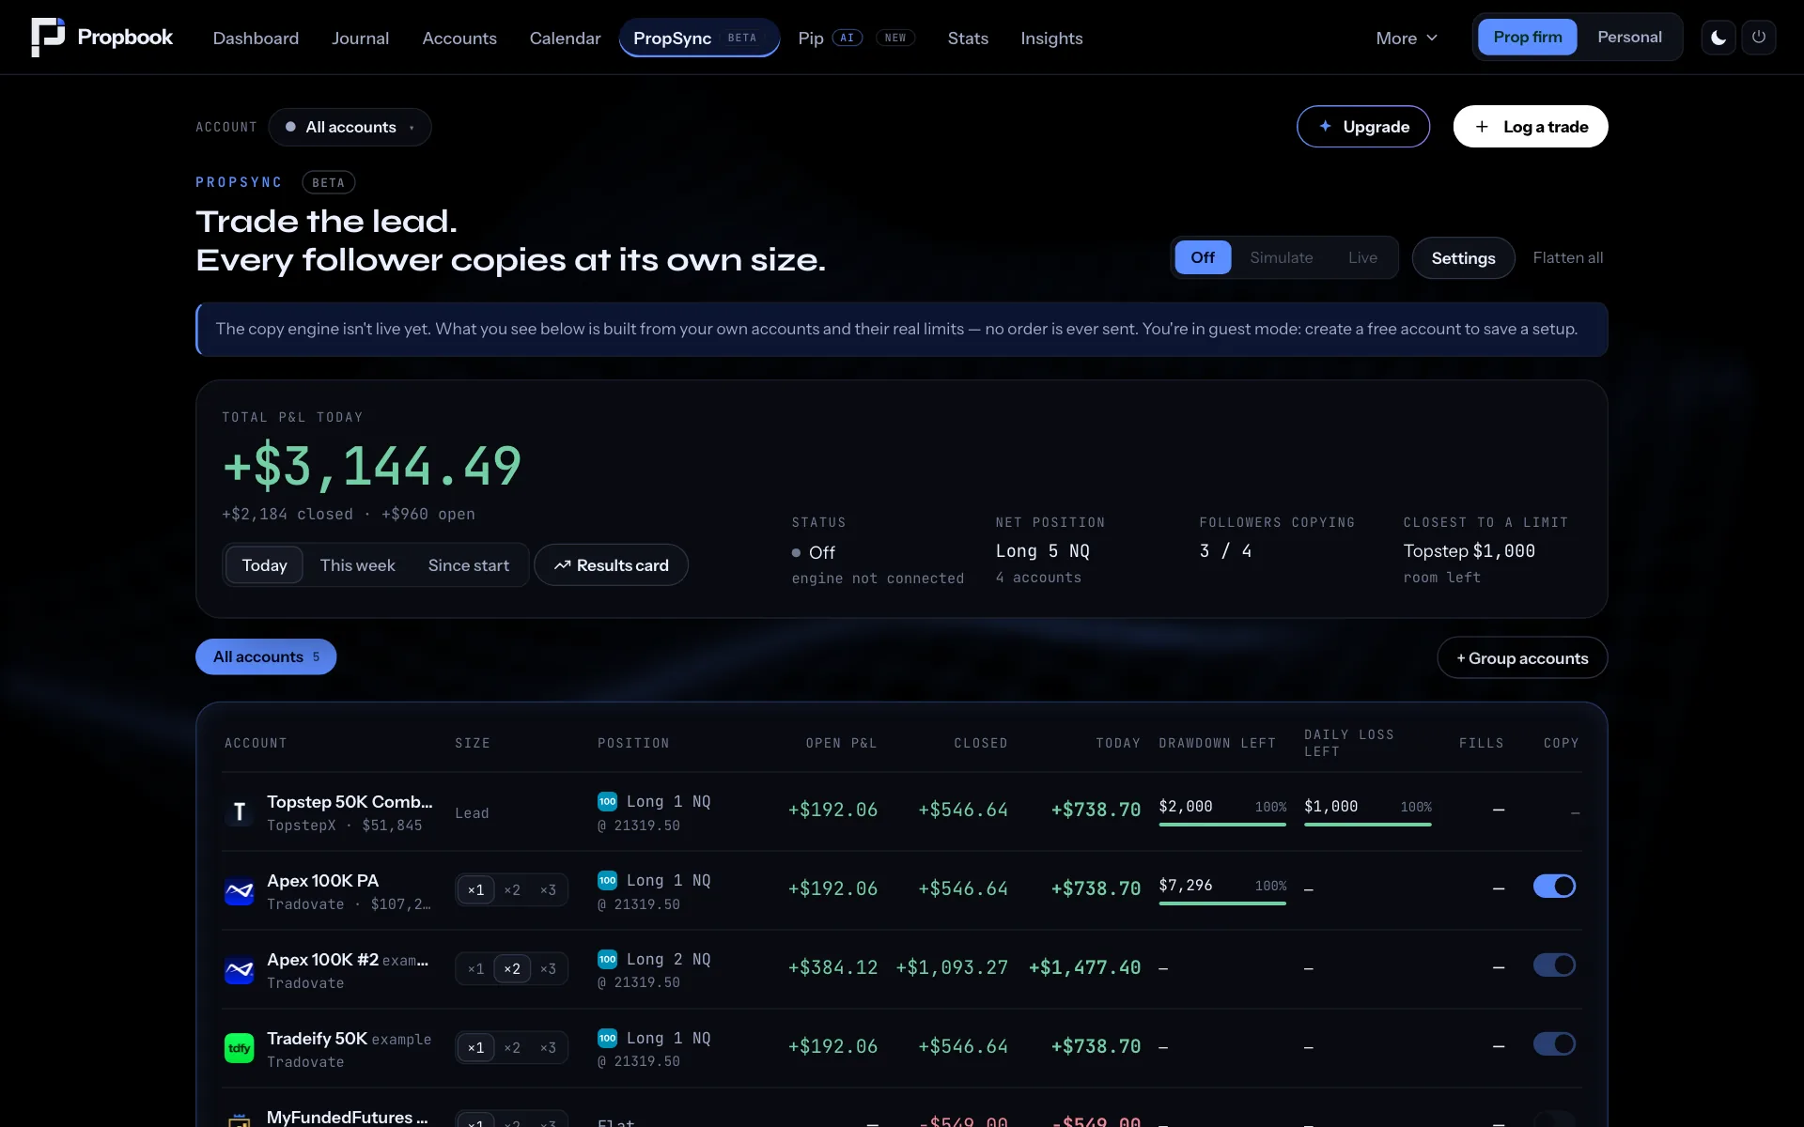Select ×3 size for Apex 100K #2

point(548,968)
